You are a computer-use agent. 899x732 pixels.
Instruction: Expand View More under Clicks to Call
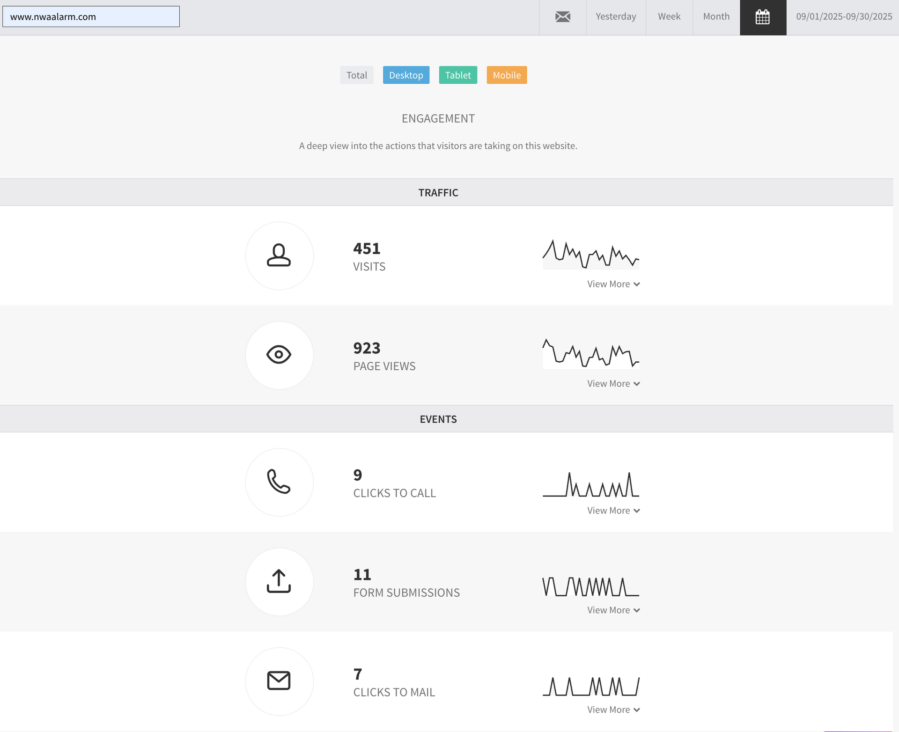point(613,511)
